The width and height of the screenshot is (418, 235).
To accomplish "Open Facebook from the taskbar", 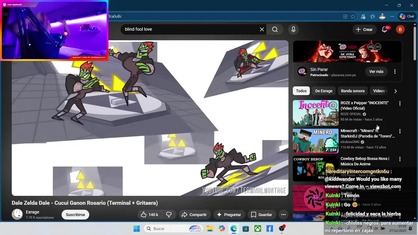I will point(270,229).
